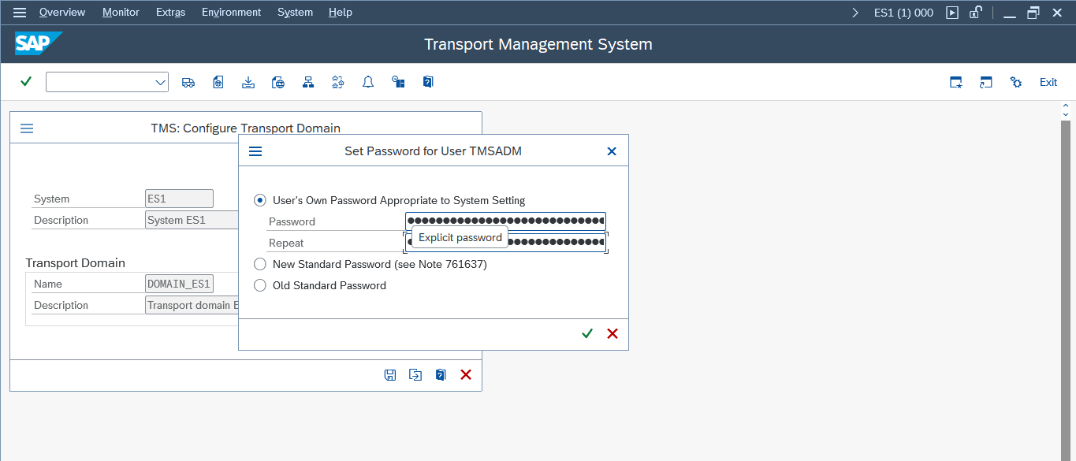Click the generate shortcut window icon
The width and height of the screenshot is (1076, 461).
(986, 82)
